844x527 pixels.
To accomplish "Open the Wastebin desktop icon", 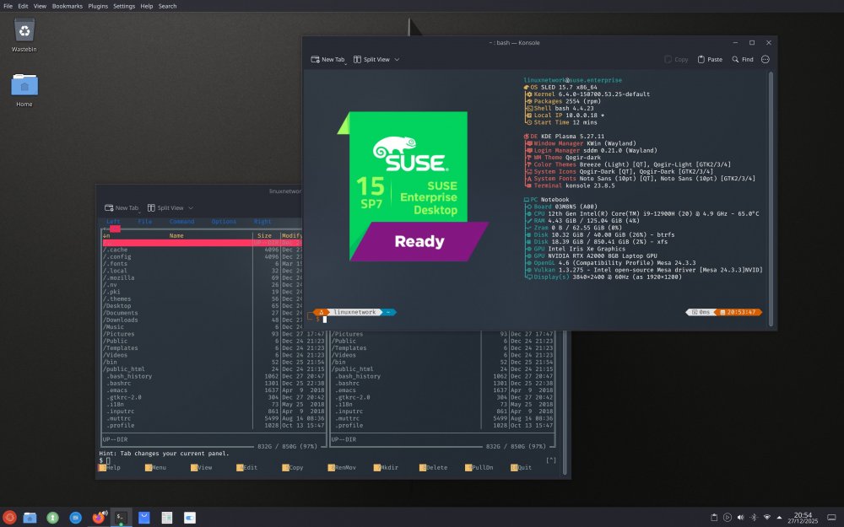I will point(24,32).
